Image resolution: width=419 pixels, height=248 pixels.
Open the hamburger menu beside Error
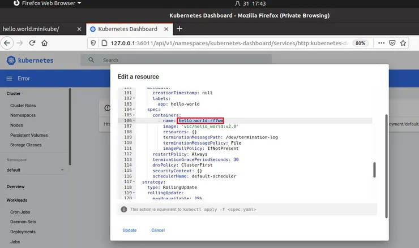[x=9, y=79]
